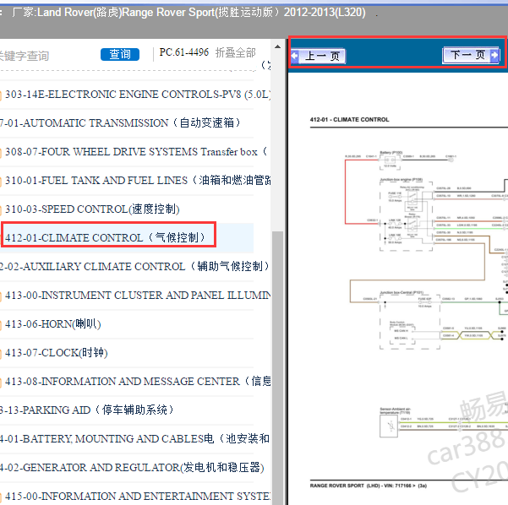508x505 pixels.
Task: Click the 上一页 previous page button
Action: pos(318,56)
